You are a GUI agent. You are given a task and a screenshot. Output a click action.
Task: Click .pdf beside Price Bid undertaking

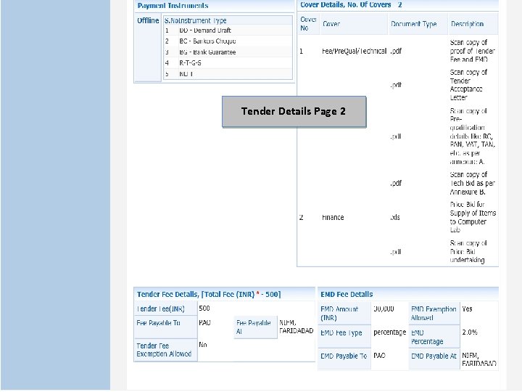[396, 252]
